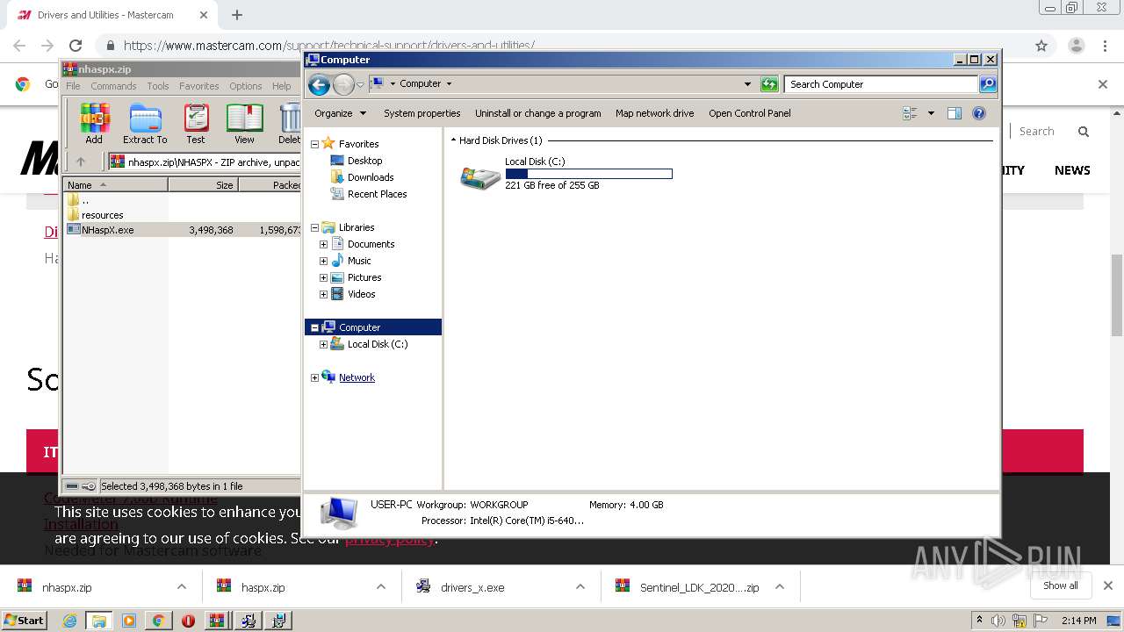This screenshot has width=1124, height=632.
Task: Open the WinRAR Help menu
Action: 281,86
